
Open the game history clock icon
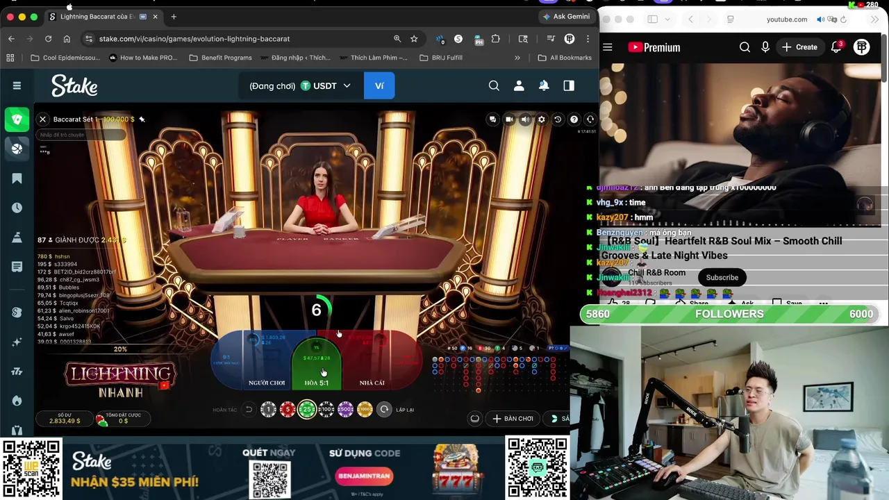click(558, 119)
